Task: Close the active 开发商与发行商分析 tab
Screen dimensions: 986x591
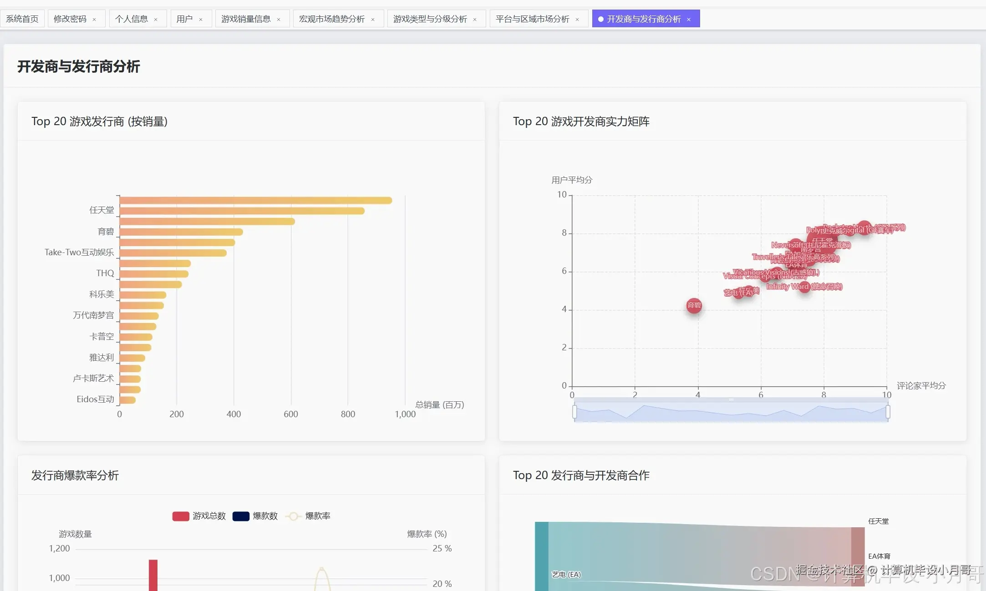Action: coord(689,20)
